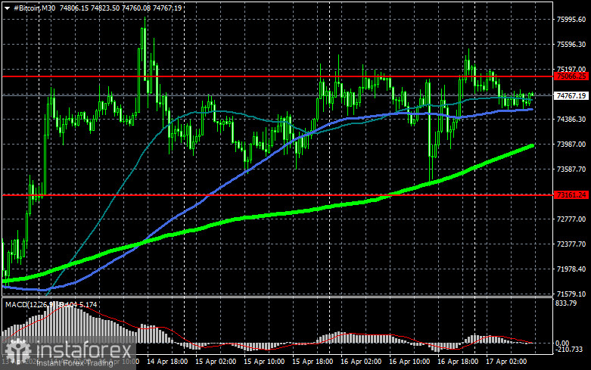
Task: Click the 72377.70 price scale value
Action: (571, 244)
